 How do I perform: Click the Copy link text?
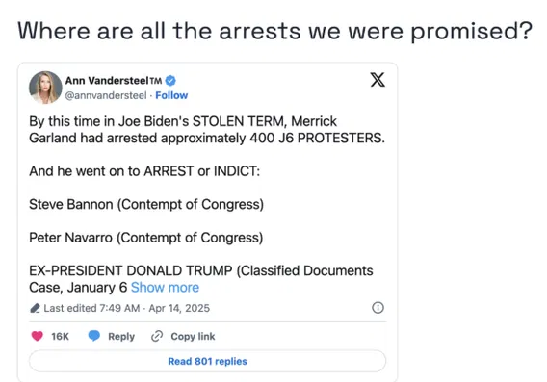(x=193, y=337)
